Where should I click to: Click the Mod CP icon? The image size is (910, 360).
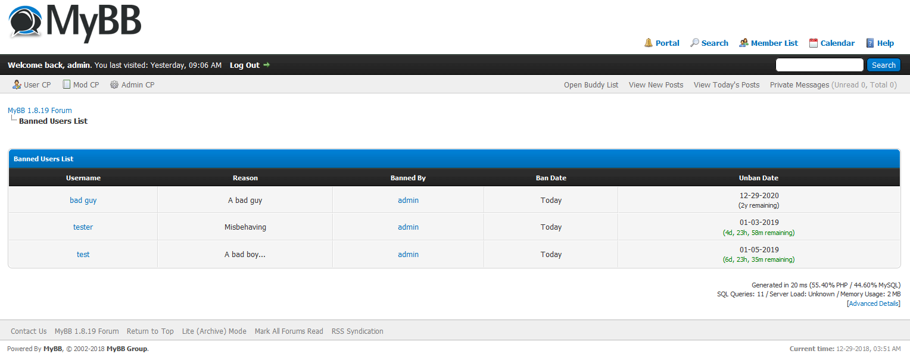tap(67, 84)
